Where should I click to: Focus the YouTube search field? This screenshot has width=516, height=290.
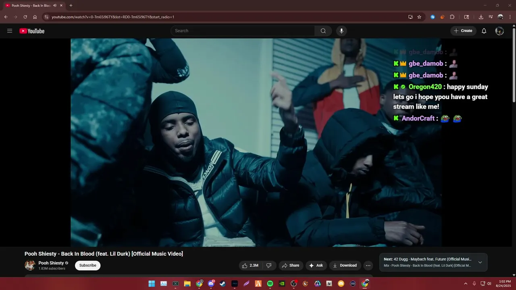(243, 31)
